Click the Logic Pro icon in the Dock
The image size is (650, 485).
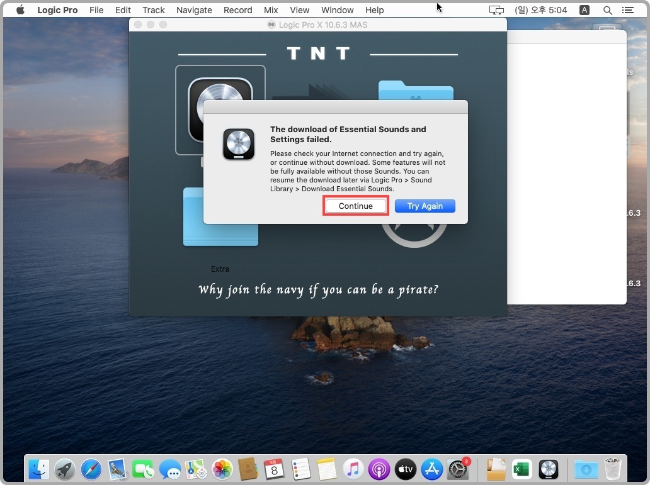click(549, 469)
